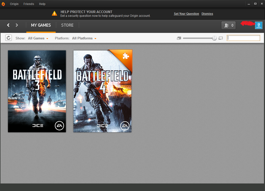This screenshot has height=191, width=265.
Task: Click the warning triangle icon
Action: click(x=54, y=13)
